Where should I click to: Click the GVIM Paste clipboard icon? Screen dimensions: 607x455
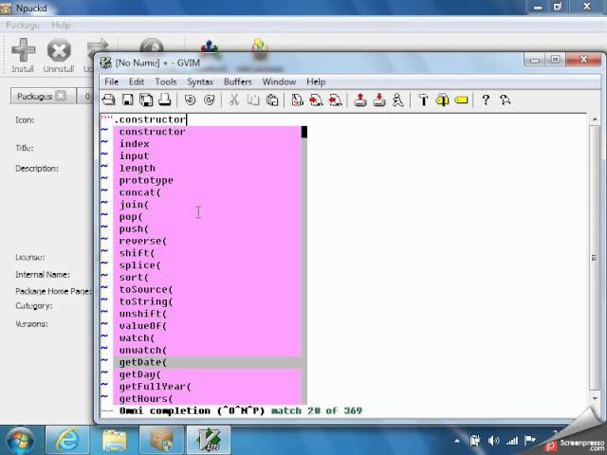coord(272,100)
